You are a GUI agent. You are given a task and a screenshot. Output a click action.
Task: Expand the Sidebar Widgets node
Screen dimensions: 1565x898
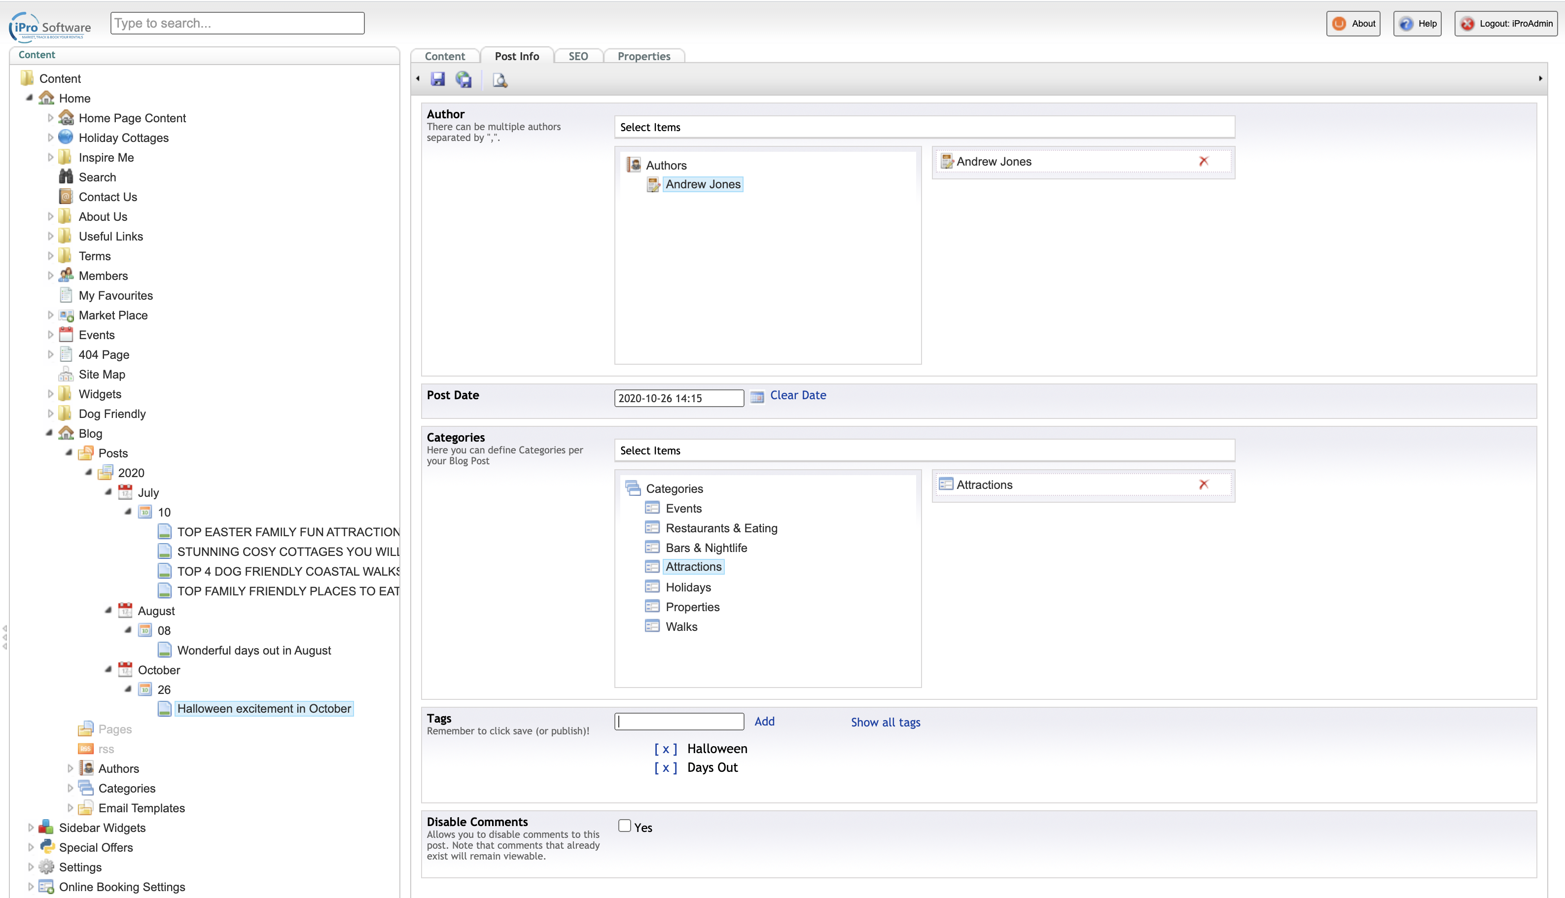click(31, 828)
